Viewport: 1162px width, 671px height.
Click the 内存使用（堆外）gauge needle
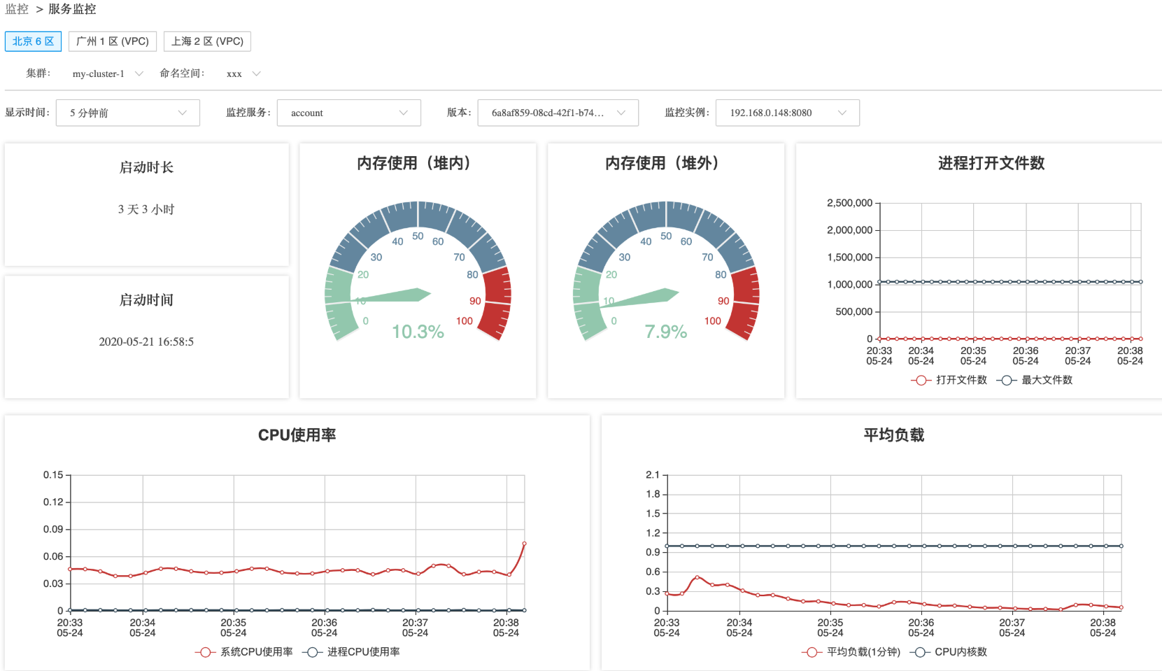[640, 298]
